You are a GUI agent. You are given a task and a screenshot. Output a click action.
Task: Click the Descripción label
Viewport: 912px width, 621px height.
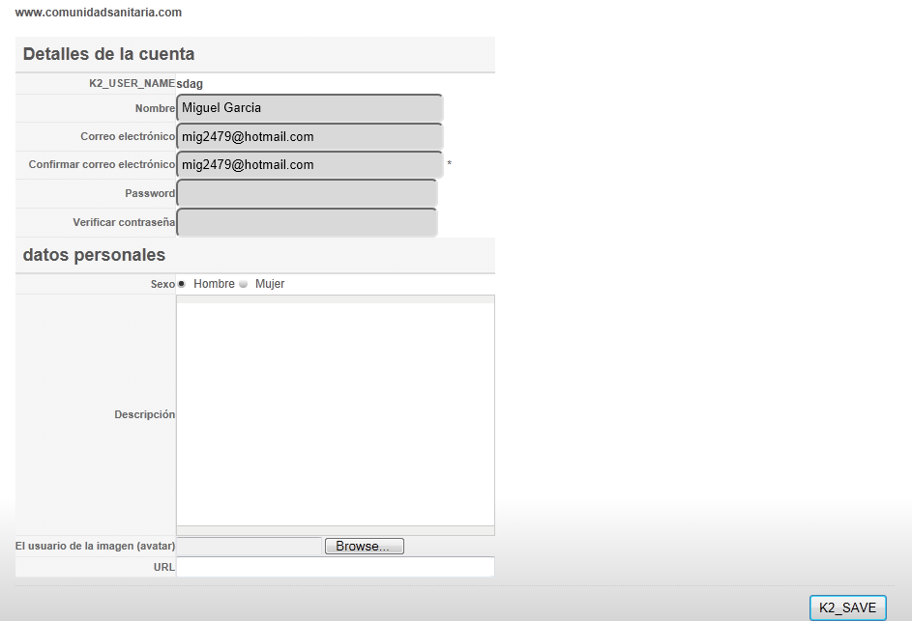pyautogui.click(x=145, y=414)
